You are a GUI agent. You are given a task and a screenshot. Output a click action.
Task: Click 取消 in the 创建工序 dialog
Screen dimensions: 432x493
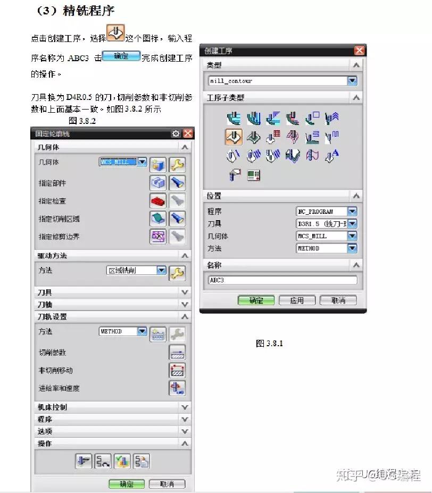(x=338, y=300)
